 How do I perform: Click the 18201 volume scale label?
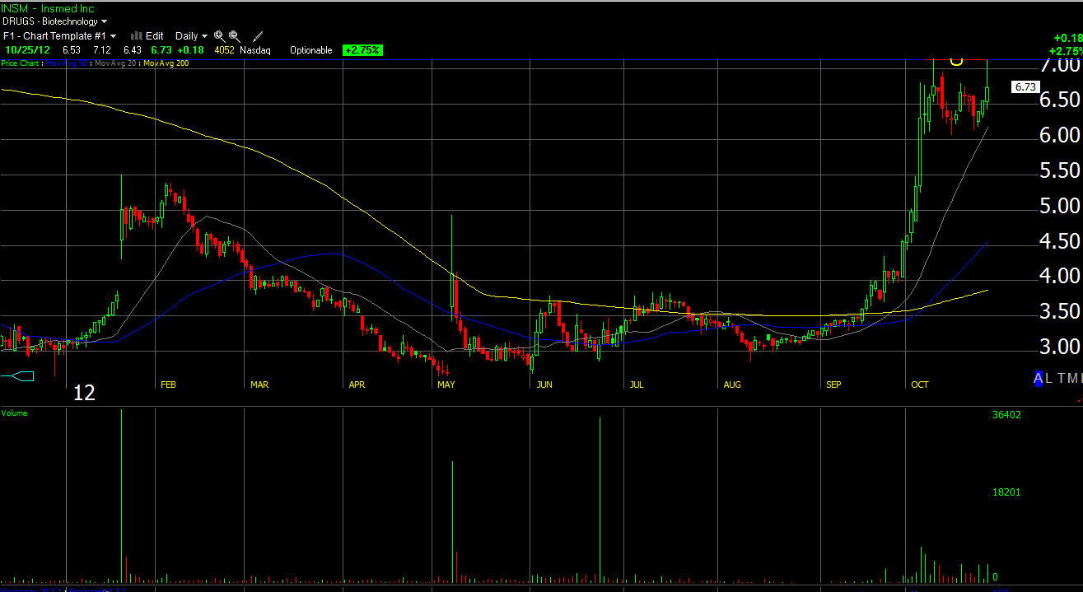point(1006,492)
